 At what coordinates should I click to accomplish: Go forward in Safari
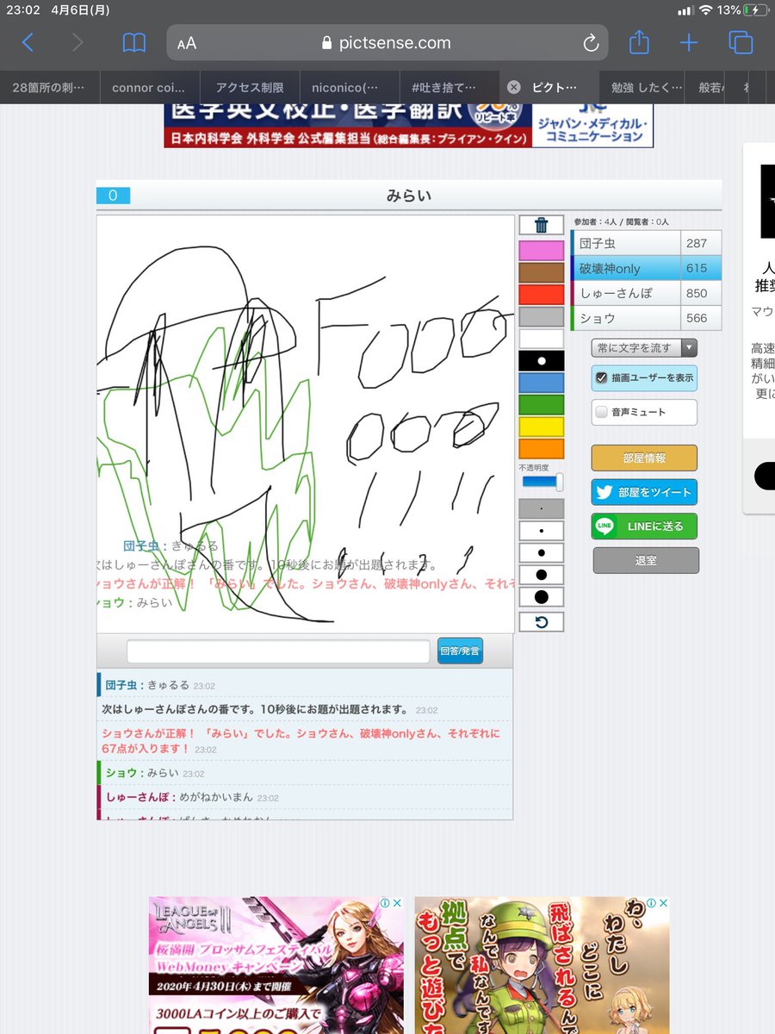[78, 43]
